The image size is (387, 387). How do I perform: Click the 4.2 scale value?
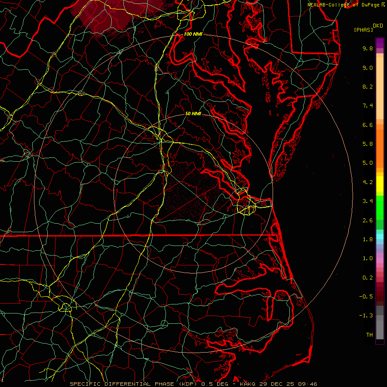click(368, 182)
